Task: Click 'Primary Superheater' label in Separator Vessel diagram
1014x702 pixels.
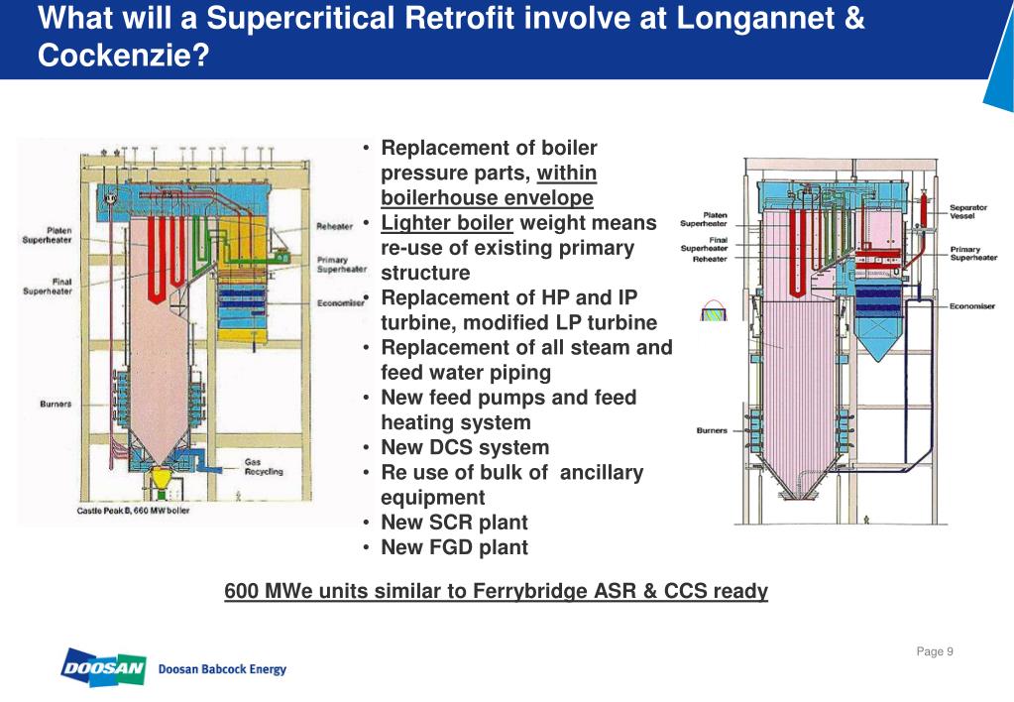Action: pos(973,253)
